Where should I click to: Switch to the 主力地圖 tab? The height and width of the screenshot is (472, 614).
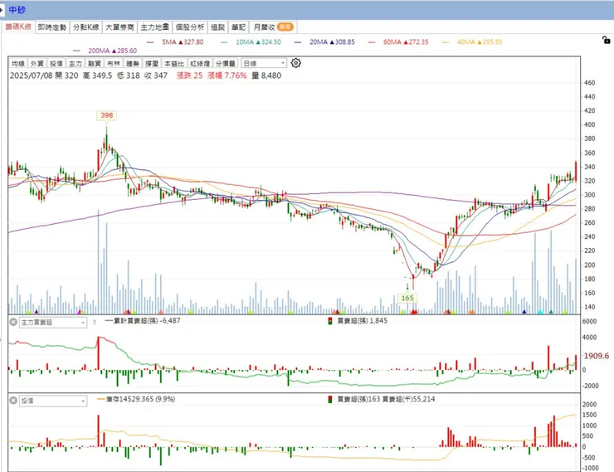(x=154, y=27)
